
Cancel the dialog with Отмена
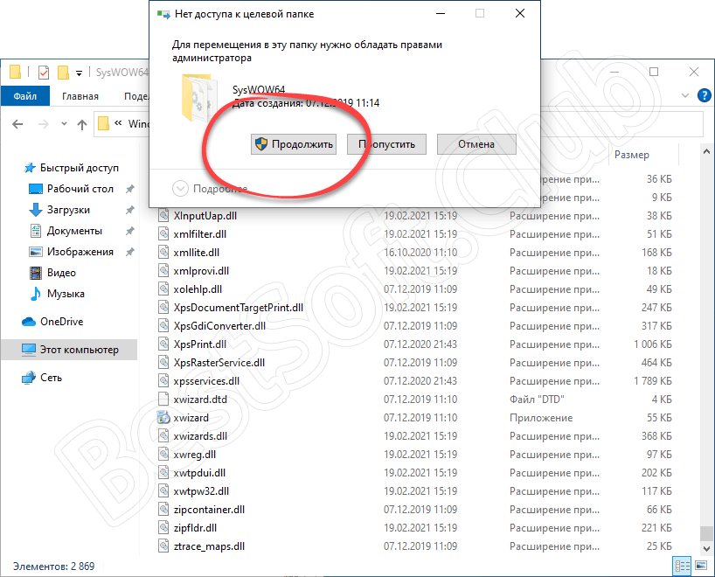coord(476,144)
